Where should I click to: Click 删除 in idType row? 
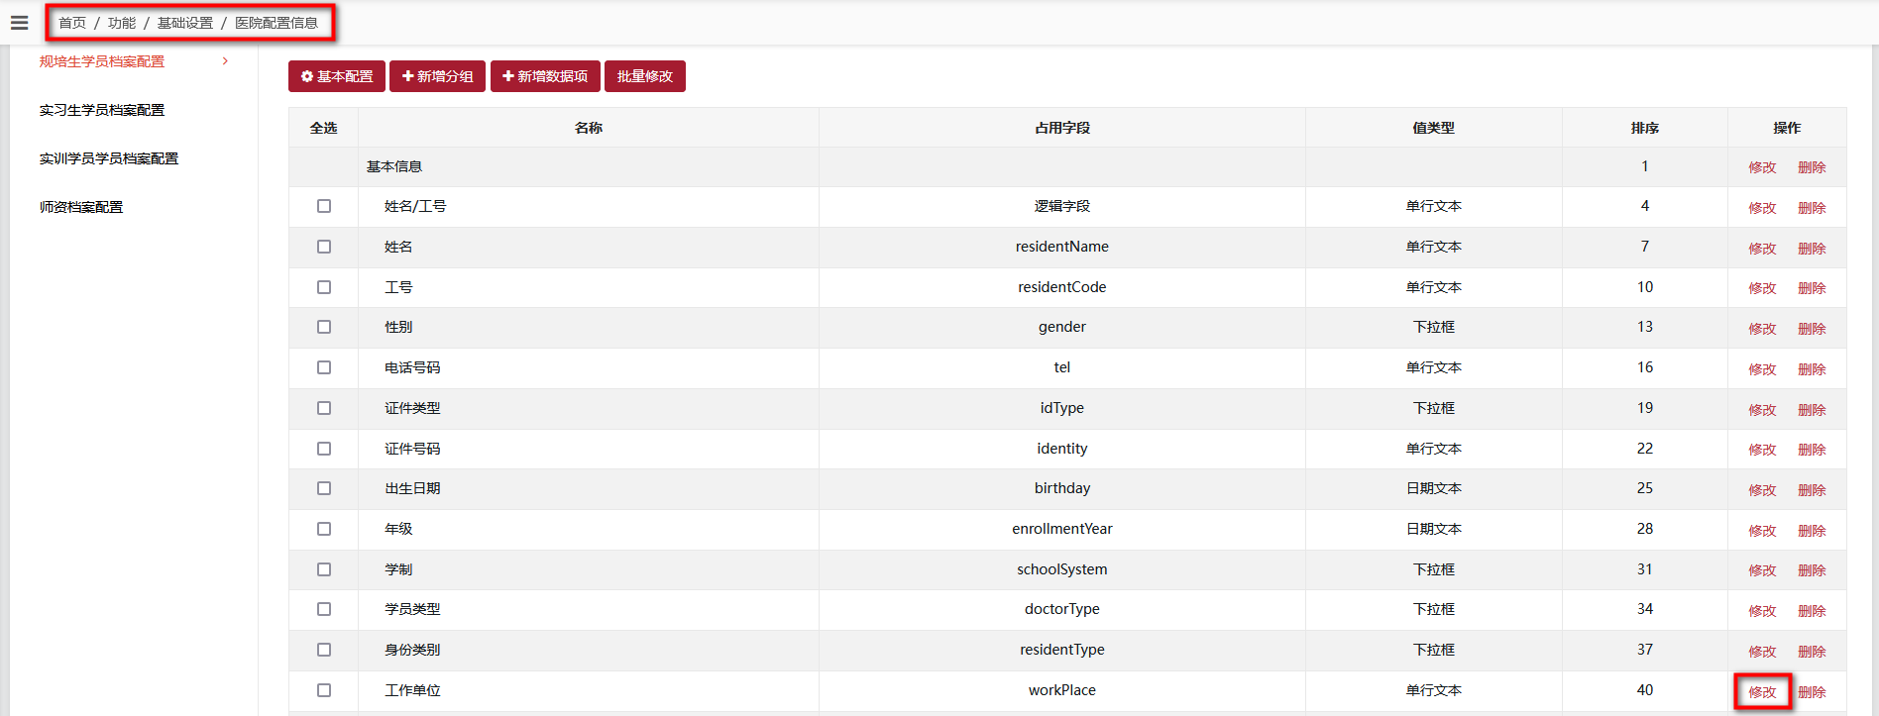point(1812,410)
